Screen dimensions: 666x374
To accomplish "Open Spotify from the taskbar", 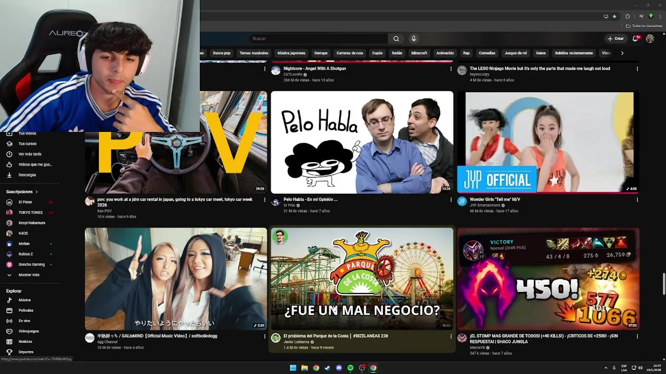I will coord(350,368).
